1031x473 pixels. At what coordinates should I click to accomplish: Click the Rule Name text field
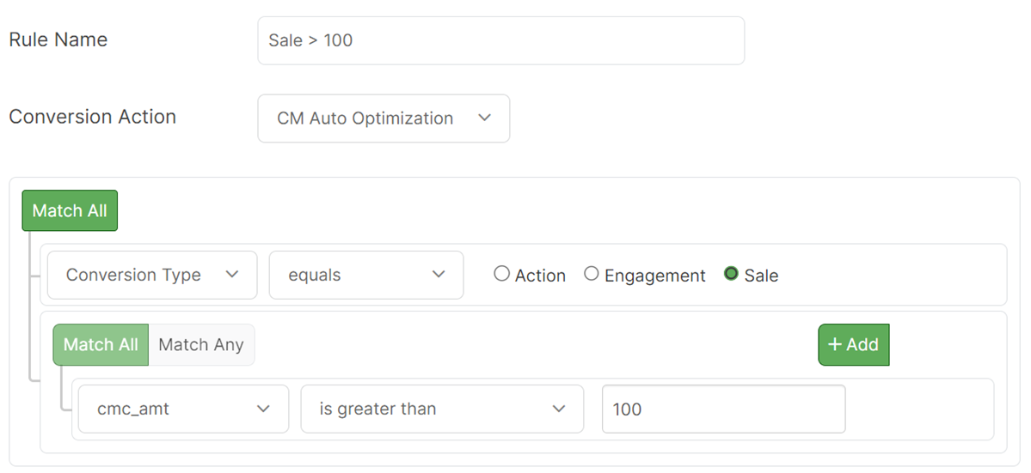tap(500, 40)
